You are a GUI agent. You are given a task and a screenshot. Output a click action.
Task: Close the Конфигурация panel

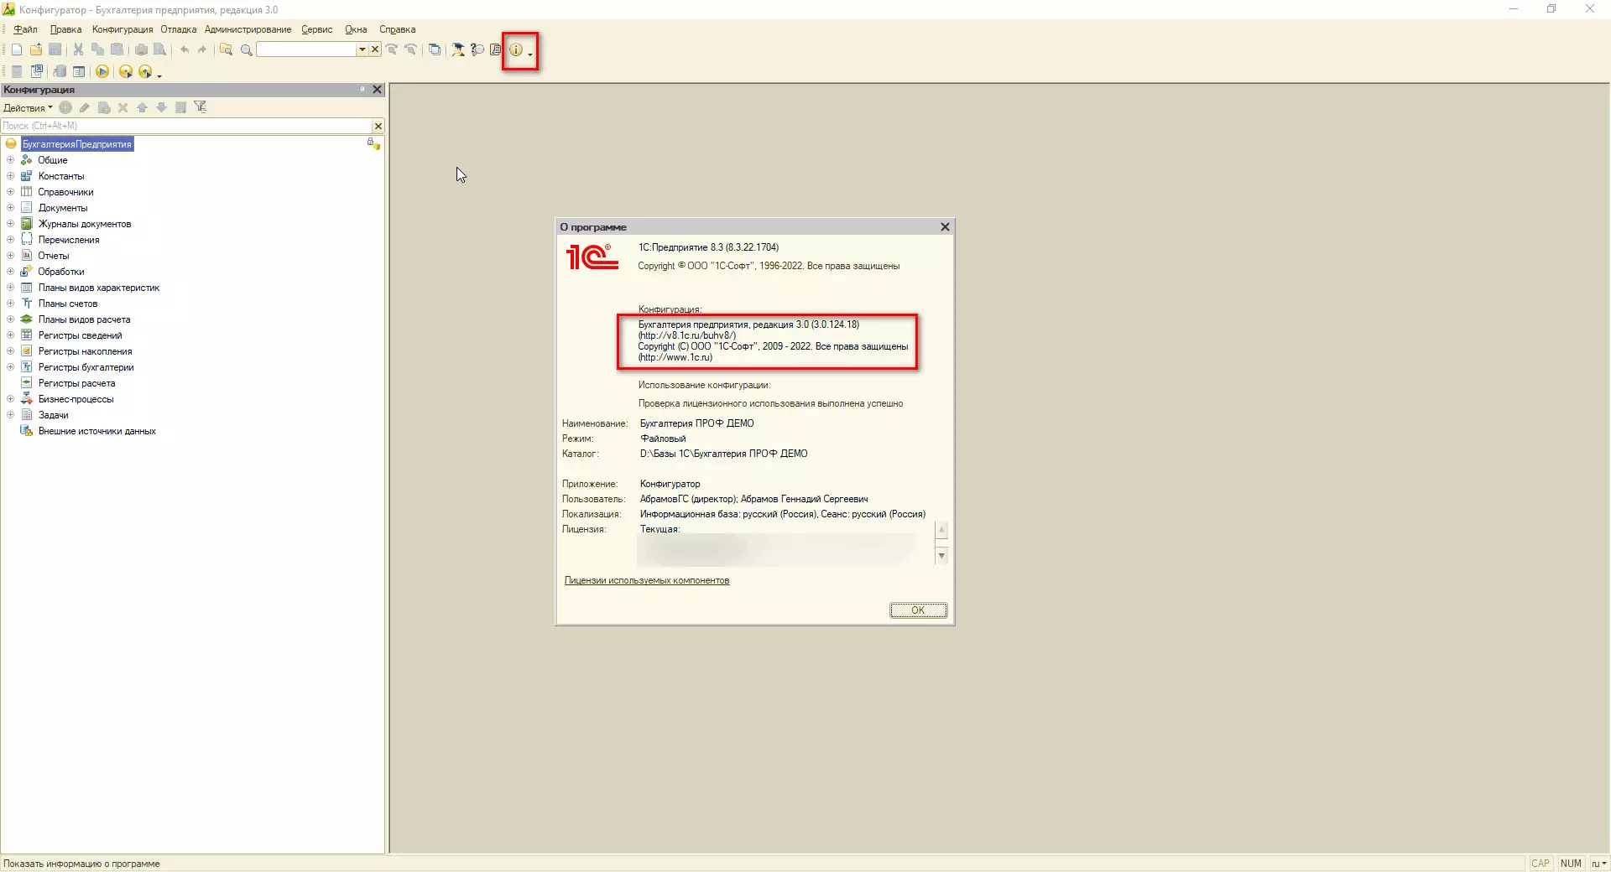click(377, 90)
